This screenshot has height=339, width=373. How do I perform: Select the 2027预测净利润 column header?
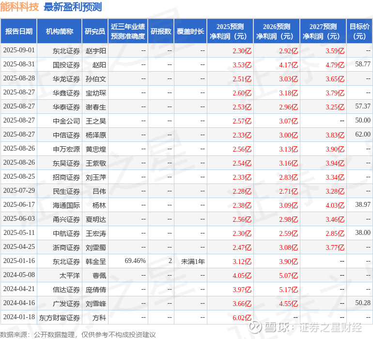(323, 31)
